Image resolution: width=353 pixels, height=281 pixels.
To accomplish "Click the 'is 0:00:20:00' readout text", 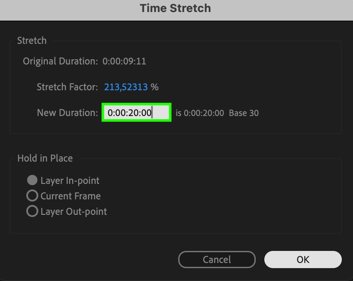I will (200, 113).
